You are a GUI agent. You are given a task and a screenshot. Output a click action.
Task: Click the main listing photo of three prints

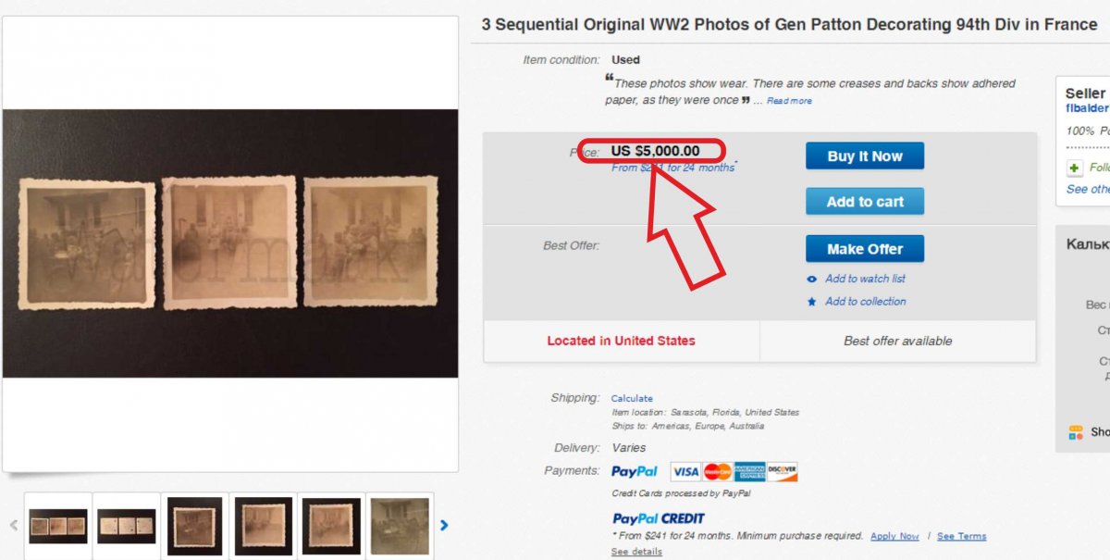(229, 243)
